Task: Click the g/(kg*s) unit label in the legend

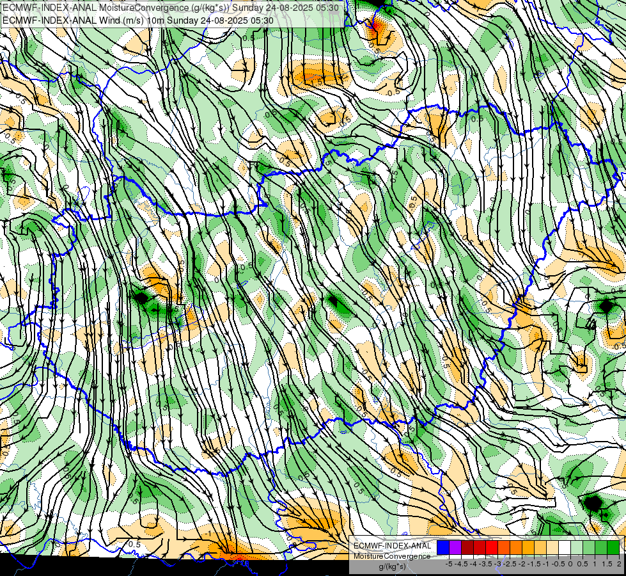Action: 393,567
